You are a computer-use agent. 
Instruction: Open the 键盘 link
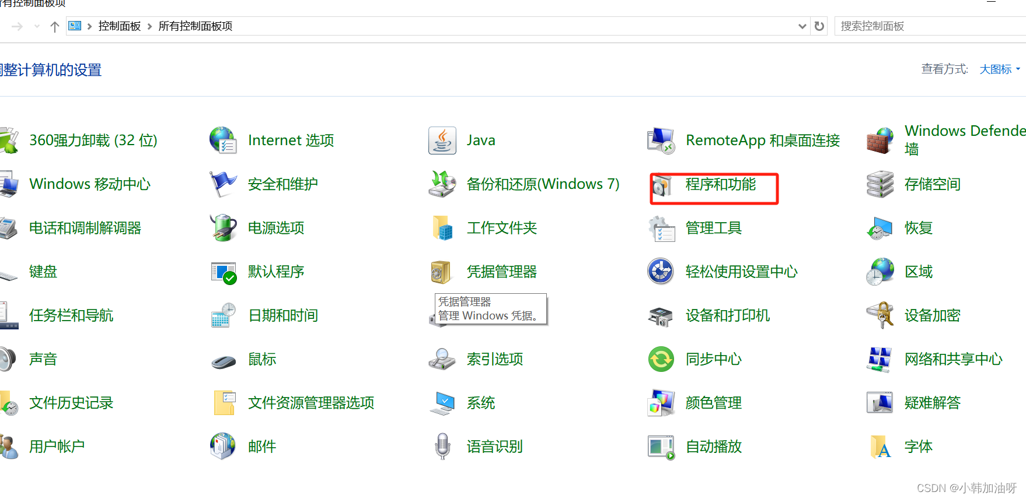click(x=43, y=272)
